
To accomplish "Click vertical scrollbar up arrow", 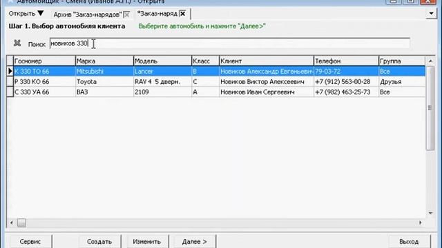I will [430, 61].
